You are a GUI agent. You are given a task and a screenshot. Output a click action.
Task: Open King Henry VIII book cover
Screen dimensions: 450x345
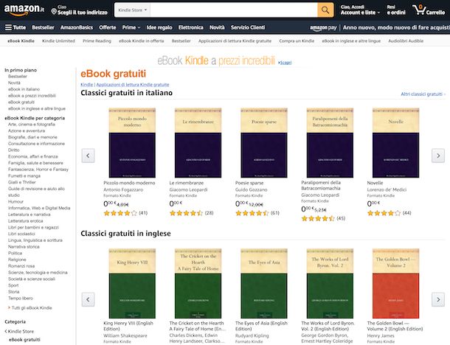click(132, 283)
